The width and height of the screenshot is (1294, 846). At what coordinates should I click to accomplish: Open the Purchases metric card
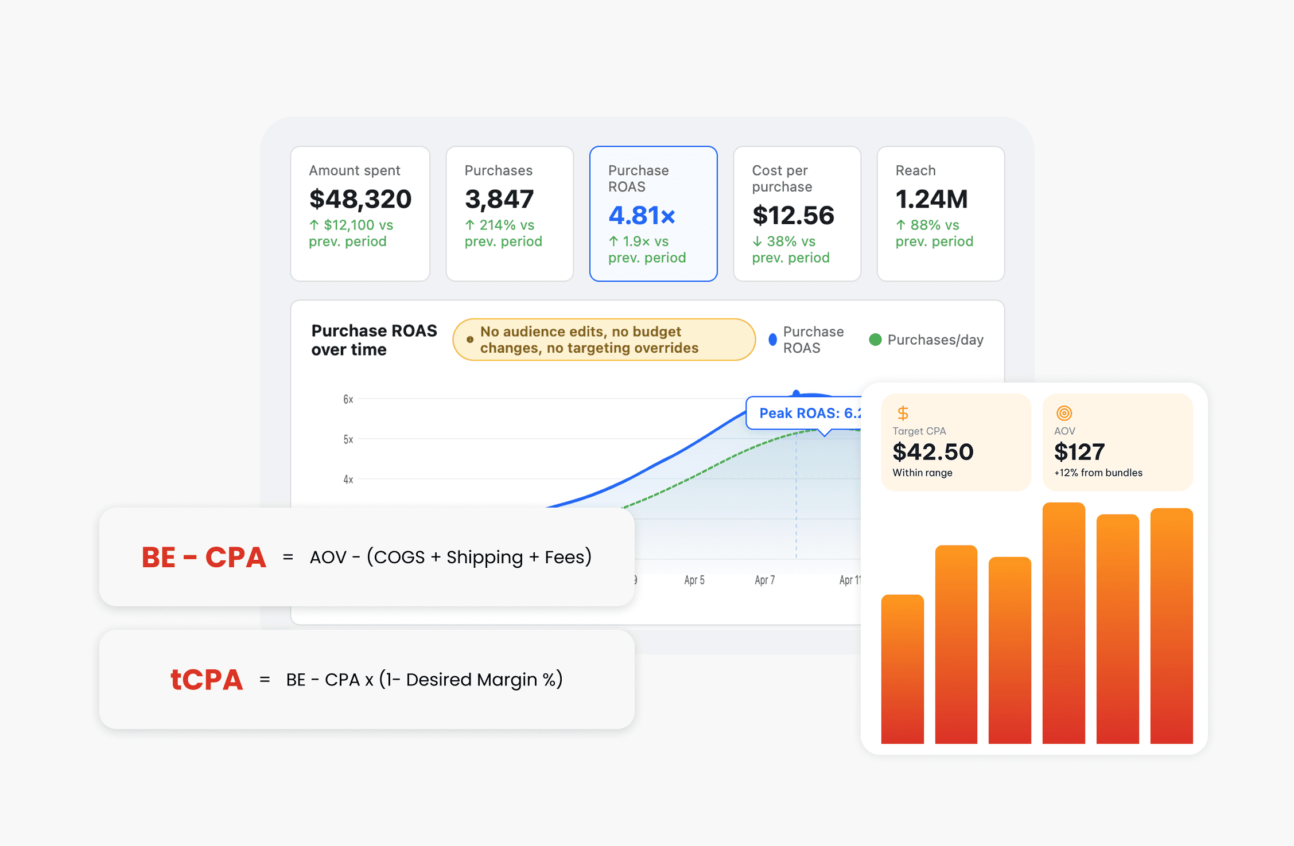[x=510, y=213]
